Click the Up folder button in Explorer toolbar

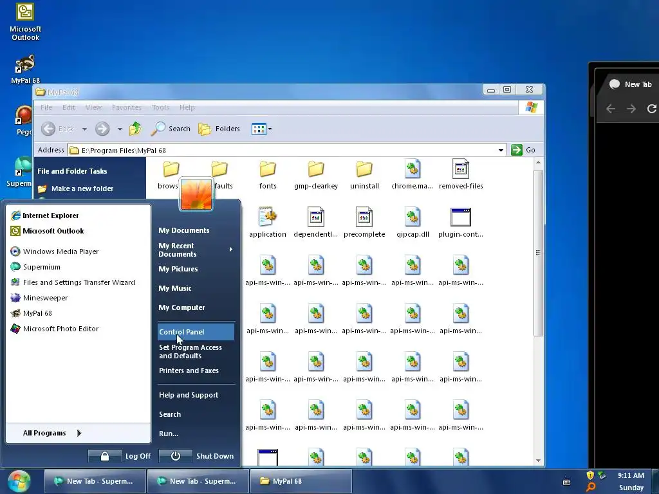pos(135,129)
